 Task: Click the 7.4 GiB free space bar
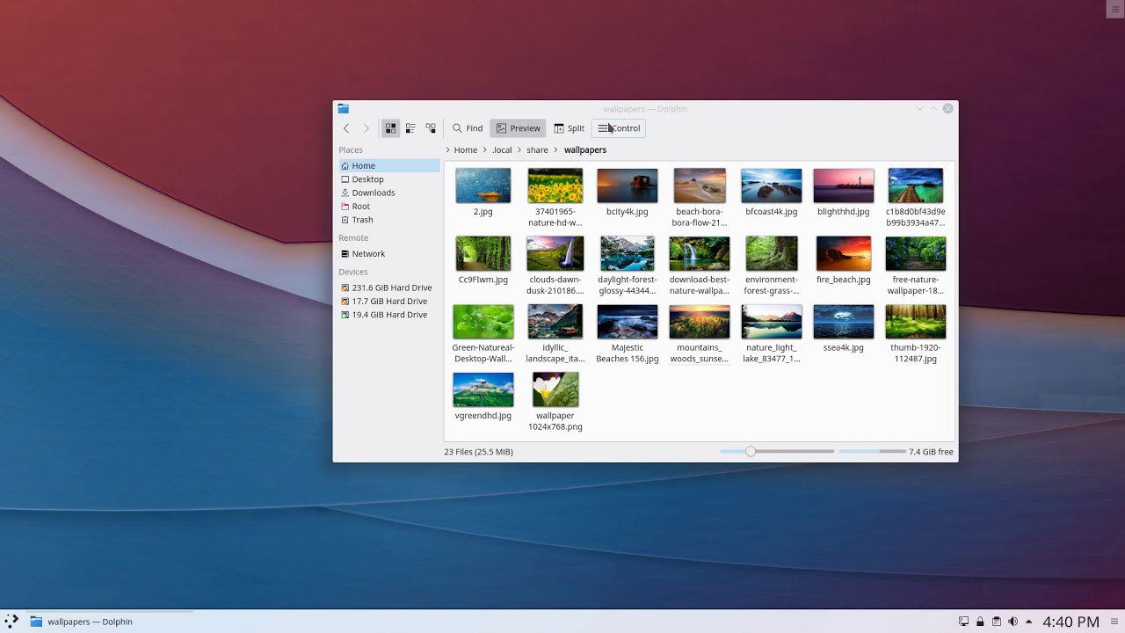coord(872,452)
